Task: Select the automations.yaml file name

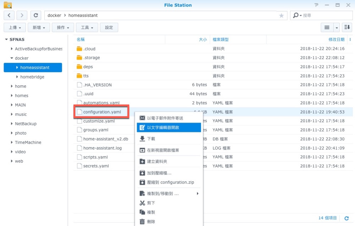Action: (x=102, y=103)
